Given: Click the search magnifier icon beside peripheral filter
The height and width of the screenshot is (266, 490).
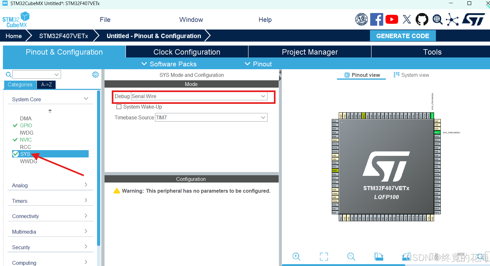Looking at the screenshot, I should 9,75.
